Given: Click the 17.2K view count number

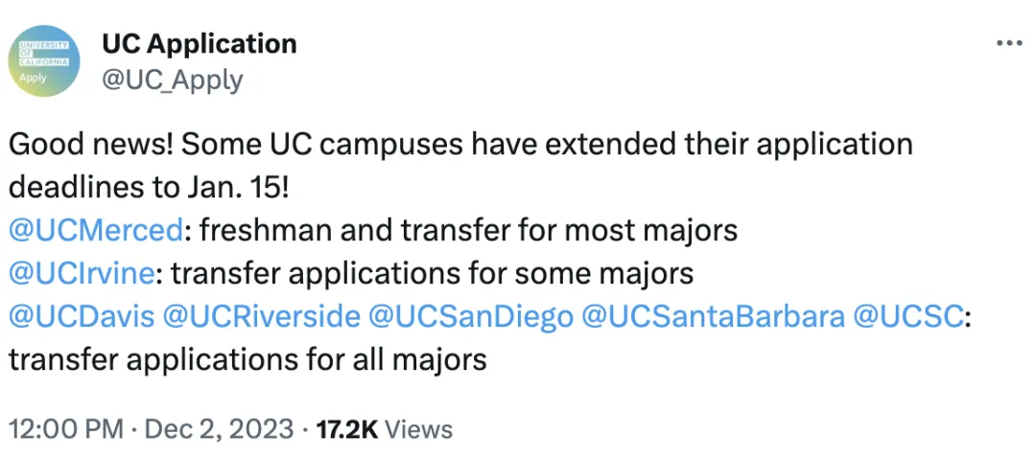Looking at the screenshot, I should (346, 428).
